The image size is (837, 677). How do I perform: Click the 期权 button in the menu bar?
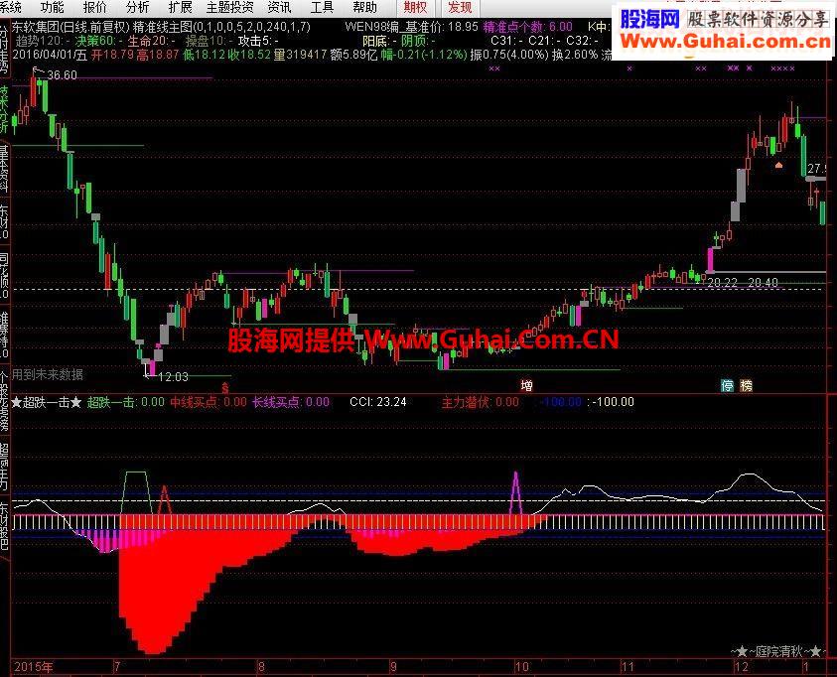click(x=416, y=8)
